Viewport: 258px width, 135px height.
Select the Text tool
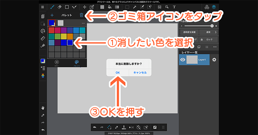tap(174, 7)
